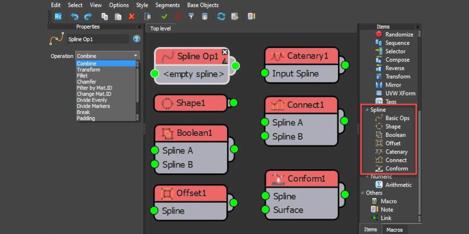Collapse the Others group in Items

362,193
